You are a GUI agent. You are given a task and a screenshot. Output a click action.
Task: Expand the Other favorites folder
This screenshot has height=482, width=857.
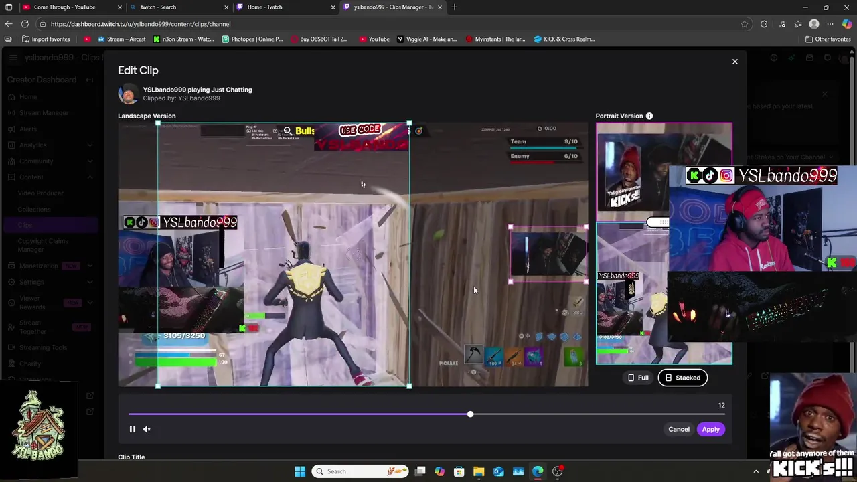coord(828,39)
